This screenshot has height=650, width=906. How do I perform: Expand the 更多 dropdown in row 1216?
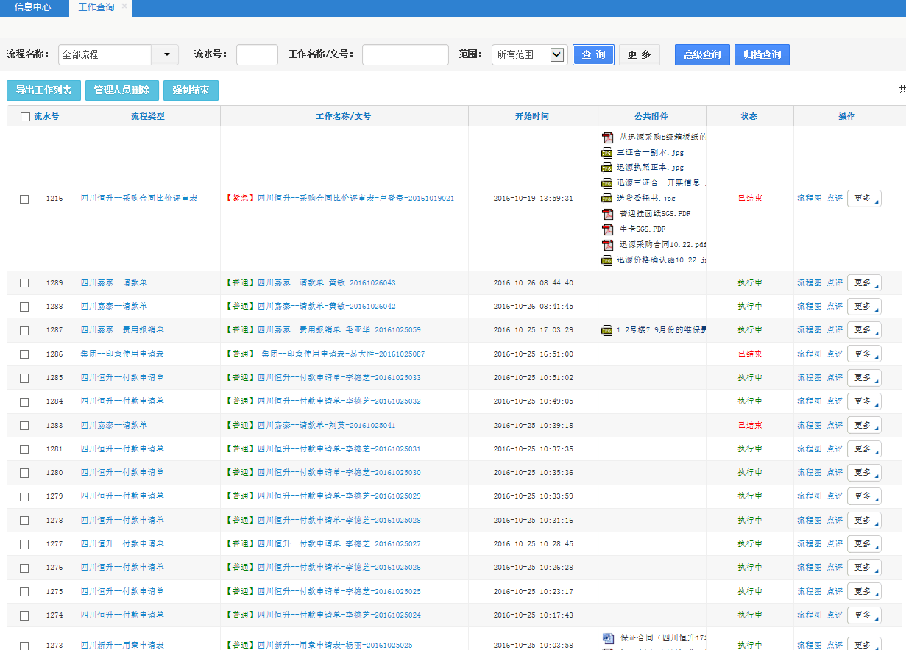(864, 199)
